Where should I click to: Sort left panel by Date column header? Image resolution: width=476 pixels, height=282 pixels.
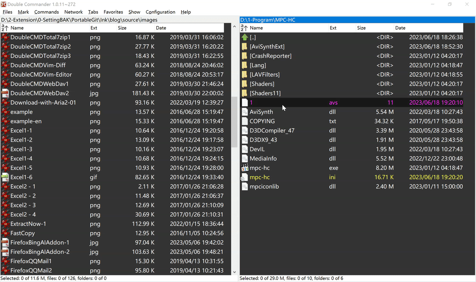(161, 28)
